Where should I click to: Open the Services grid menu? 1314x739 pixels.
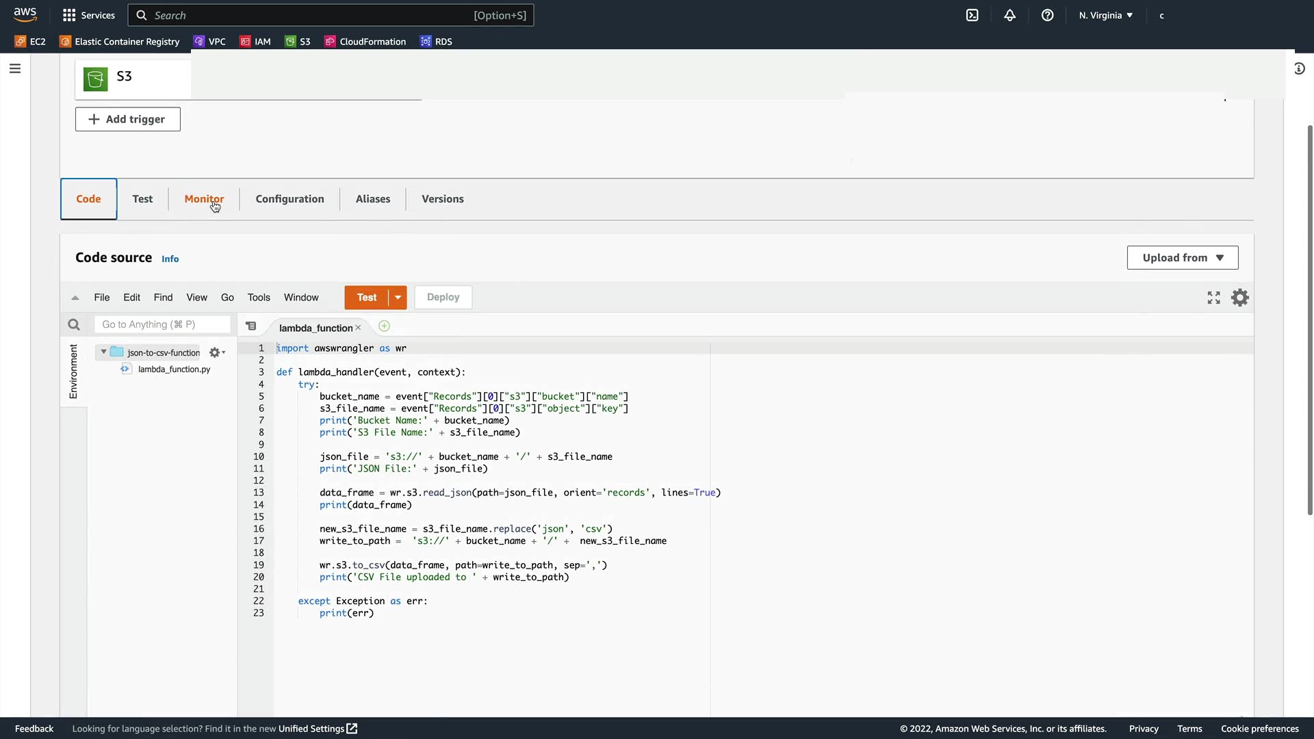pos(89,15)
